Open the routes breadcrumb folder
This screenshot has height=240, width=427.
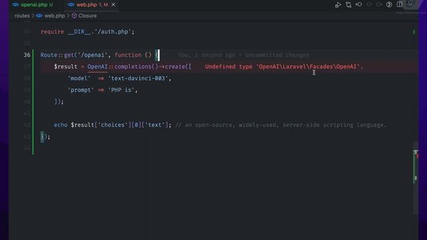[22, 16]
